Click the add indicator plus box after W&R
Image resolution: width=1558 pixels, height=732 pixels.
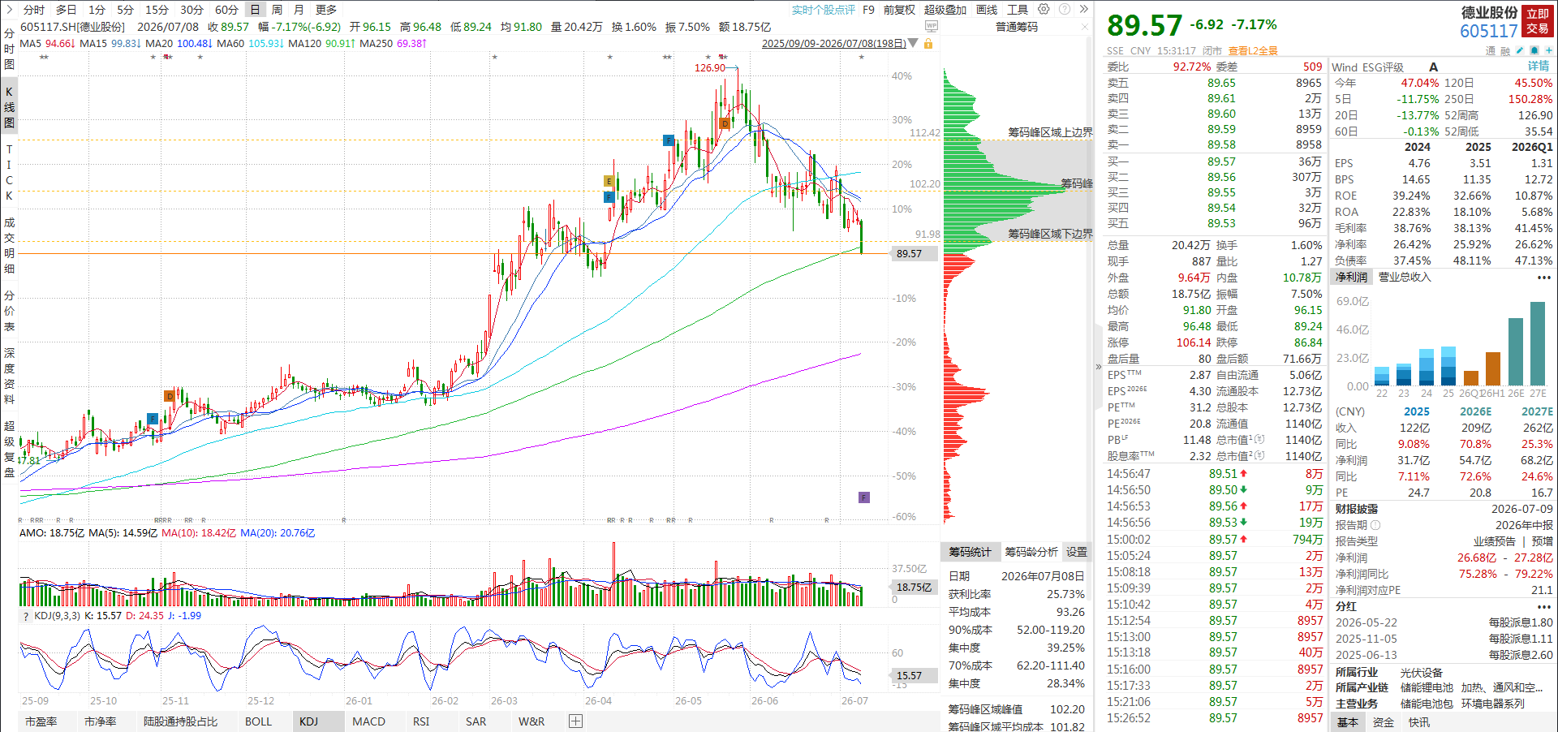575,721
